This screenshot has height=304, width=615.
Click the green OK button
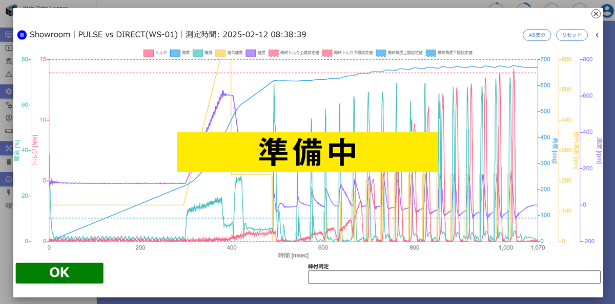tap(59, 273)
